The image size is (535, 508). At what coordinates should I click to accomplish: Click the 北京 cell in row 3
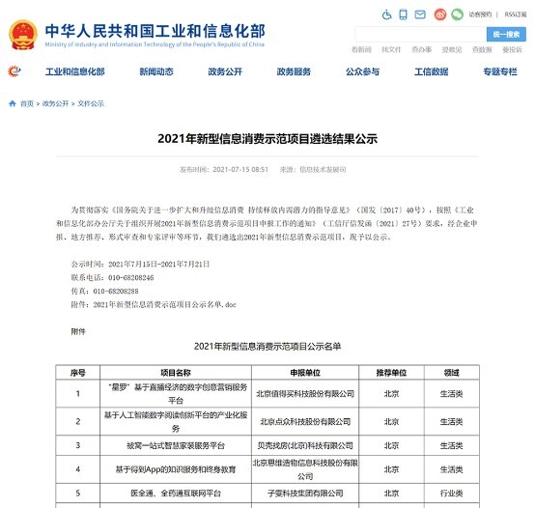pyautogui.click(x=391, y=445)
